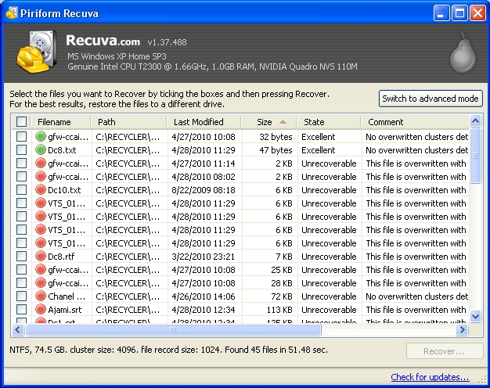This screenshot has width=490, height=388.
Task: Click green status icon for Dc8.txt
Action: coord(41,150)
